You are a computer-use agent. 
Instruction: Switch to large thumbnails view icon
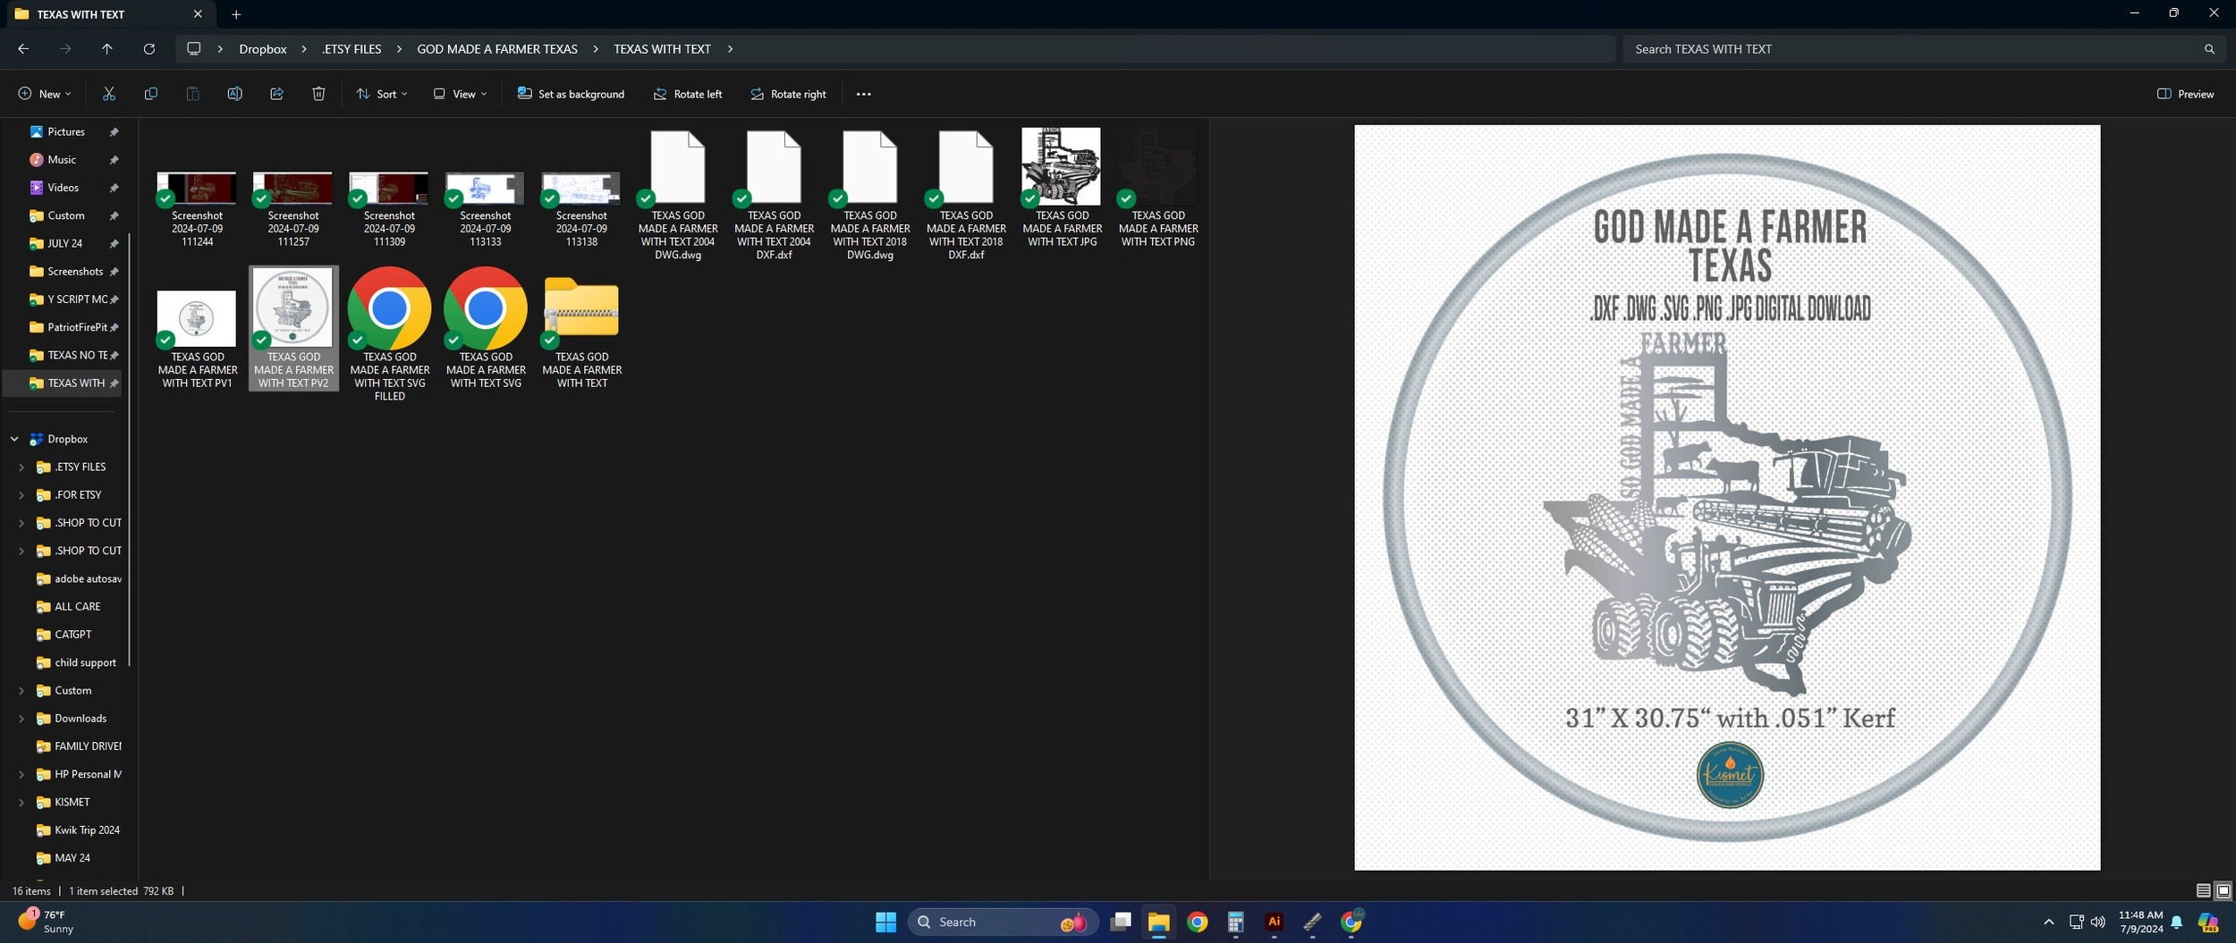click(2223, 890)
